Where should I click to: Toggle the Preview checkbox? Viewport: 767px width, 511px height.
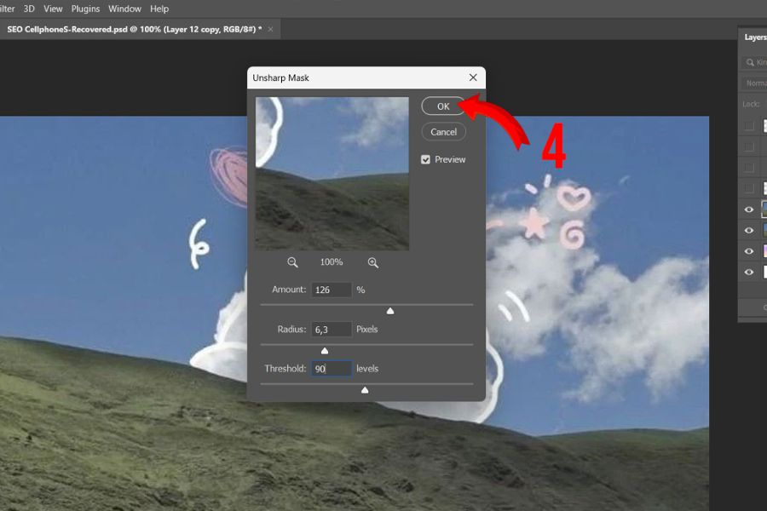[426, 159]
